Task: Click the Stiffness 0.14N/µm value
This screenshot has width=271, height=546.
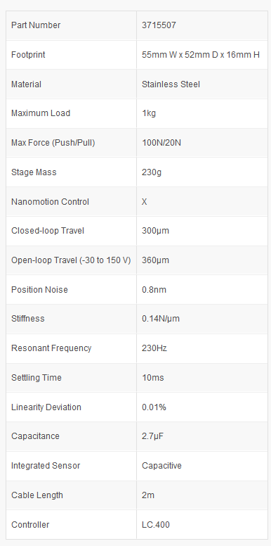Action: coord(161,319)
